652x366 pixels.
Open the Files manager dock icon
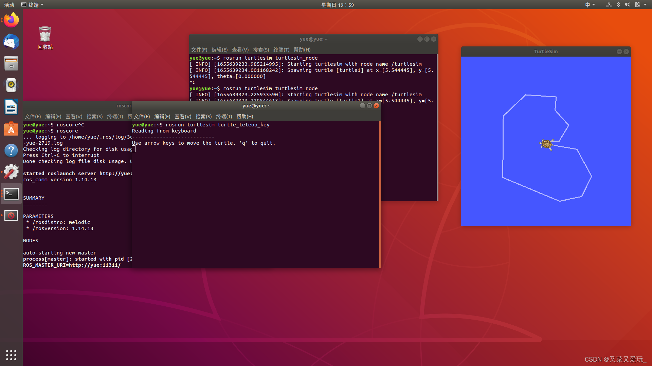coord(11,63)
